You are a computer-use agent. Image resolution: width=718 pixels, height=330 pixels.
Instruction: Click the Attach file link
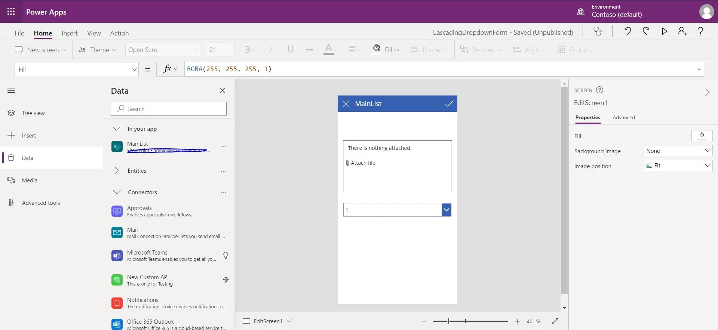tap(362, 163)
